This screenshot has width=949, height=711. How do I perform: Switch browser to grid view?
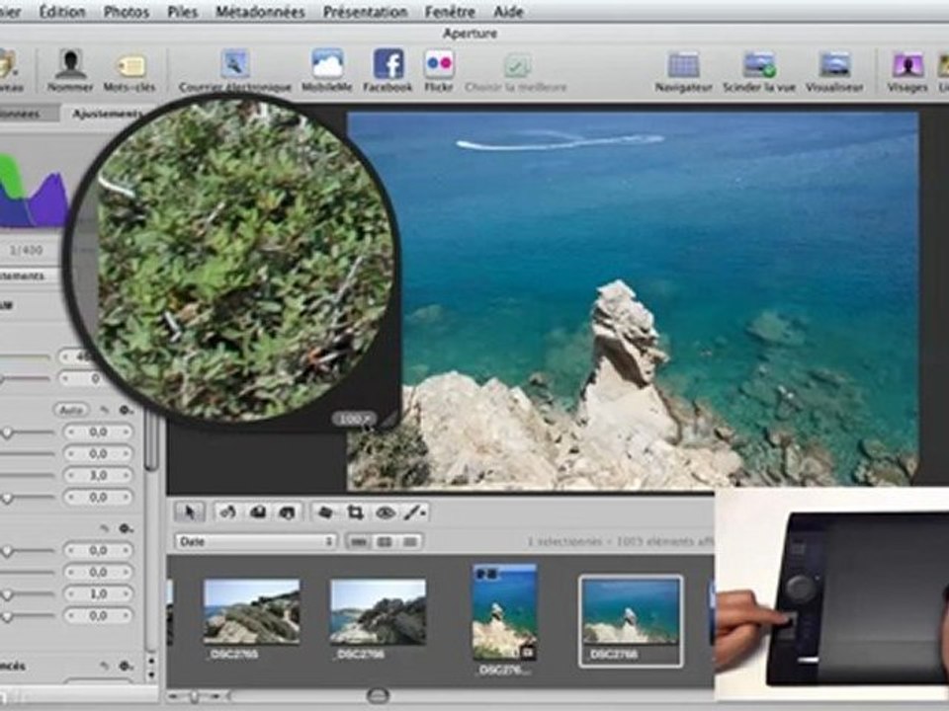coord(385,542)
